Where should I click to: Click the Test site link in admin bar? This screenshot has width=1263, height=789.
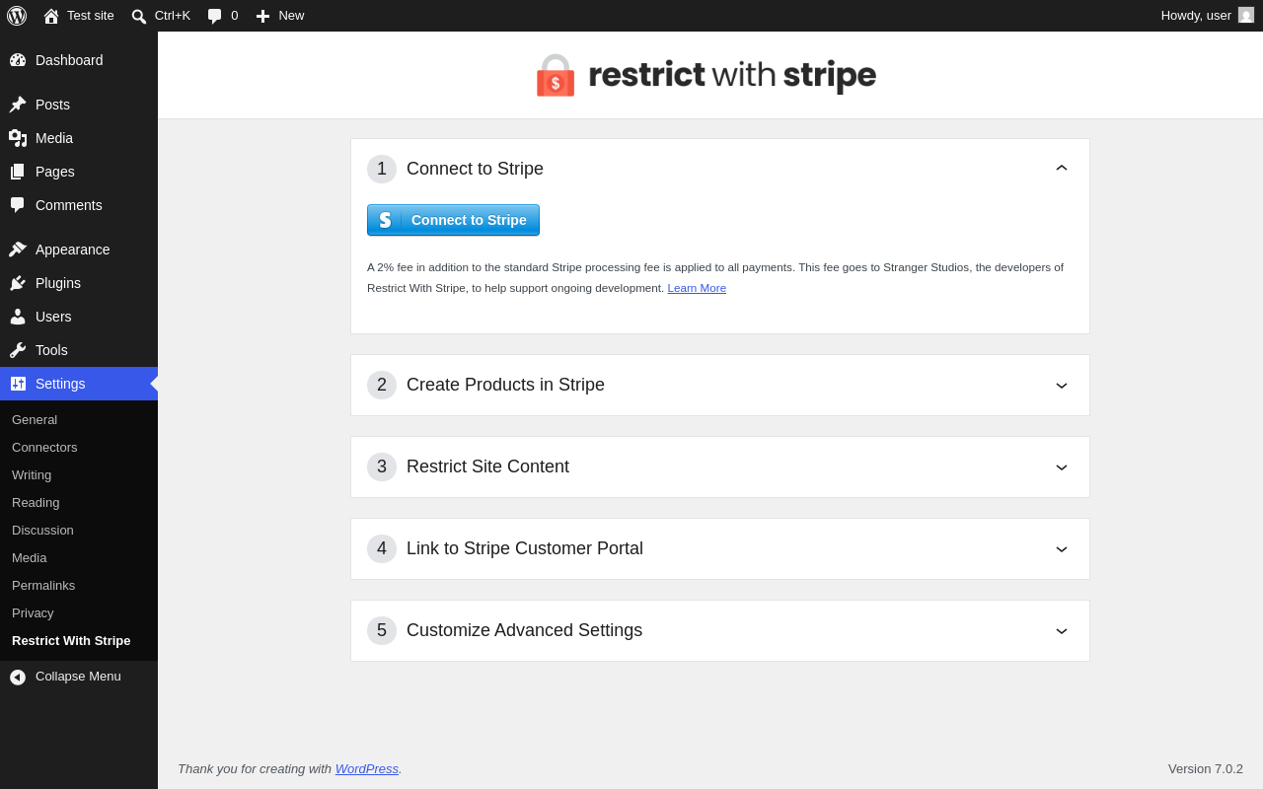(x=91, y=15)
